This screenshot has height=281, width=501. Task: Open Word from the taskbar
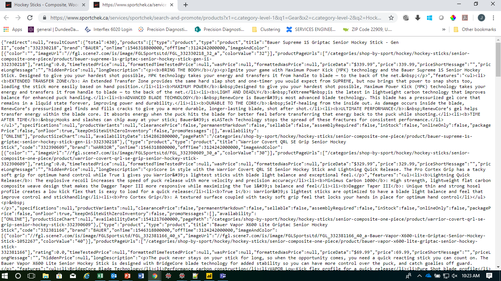pos(141,275)
